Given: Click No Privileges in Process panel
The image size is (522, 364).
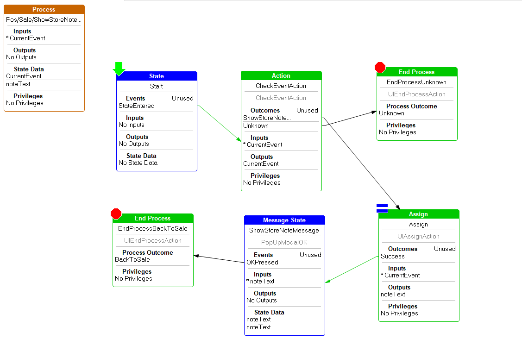Looking at the screenshot, I should pos(25,103).
